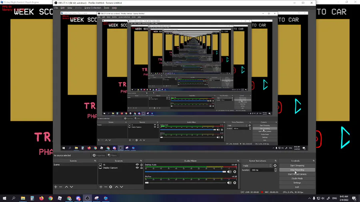
Task: Pop out the Scene Transitions dock
Action: click(x=276, y=161)
